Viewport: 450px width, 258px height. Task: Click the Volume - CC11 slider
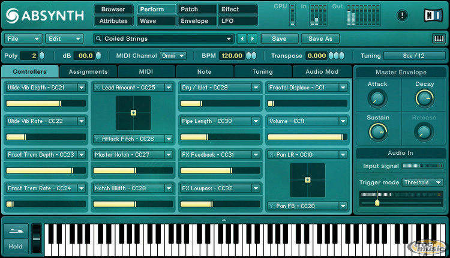click(x=307, y=137)
